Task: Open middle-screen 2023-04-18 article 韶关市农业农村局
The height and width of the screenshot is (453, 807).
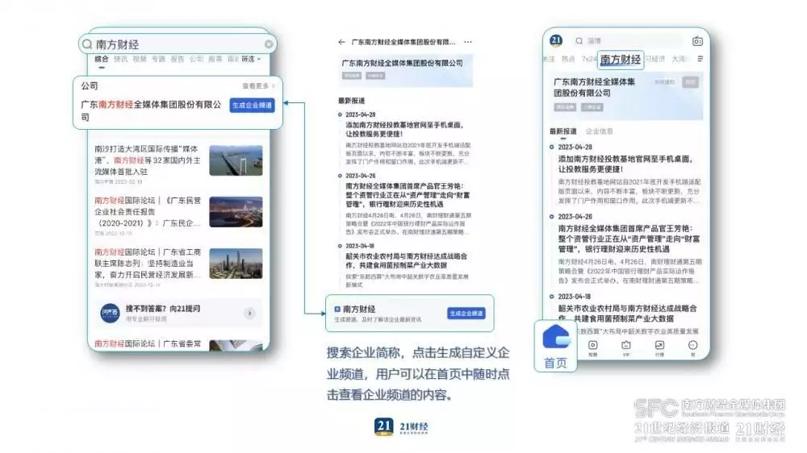Action: (x=407, y=260)
